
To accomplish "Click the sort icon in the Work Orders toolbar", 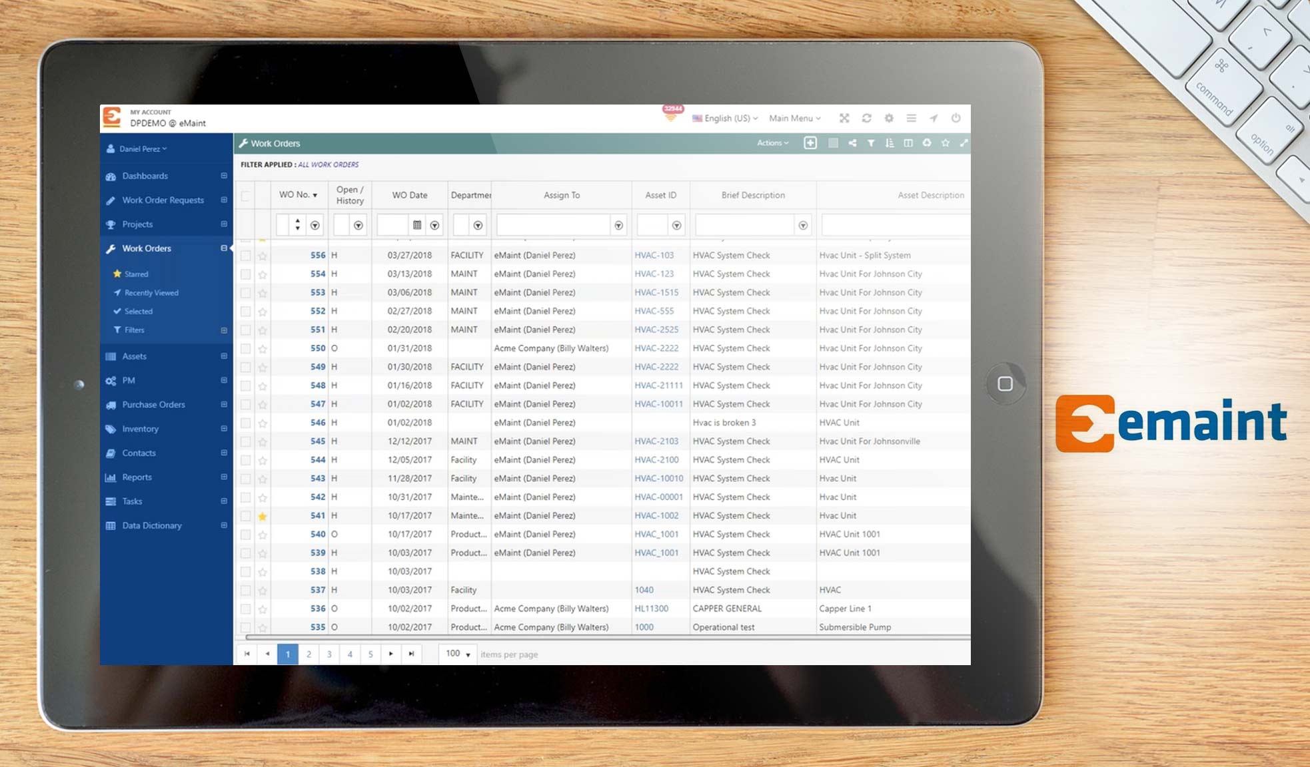I will [x=890, y=142].
